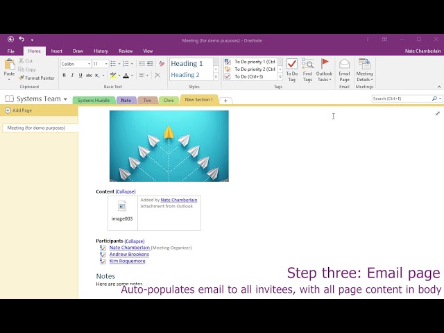
Task: Switch to the Draw ribbon tab
Action: [x=78, y=51]
